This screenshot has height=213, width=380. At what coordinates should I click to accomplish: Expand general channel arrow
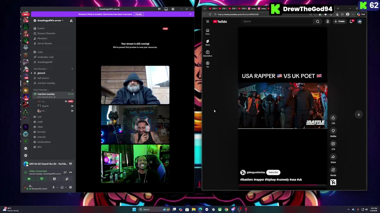(x=31, y=73)
